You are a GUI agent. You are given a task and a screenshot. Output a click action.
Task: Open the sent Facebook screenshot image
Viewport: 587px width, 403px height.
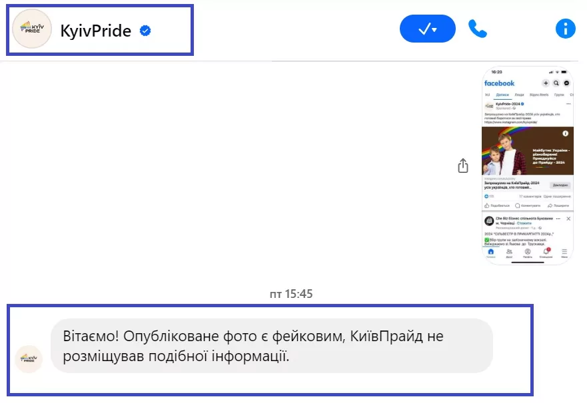(527, 166)
